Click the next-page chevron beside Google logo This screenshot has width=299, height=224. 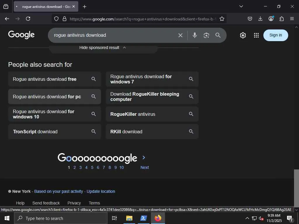144,157
